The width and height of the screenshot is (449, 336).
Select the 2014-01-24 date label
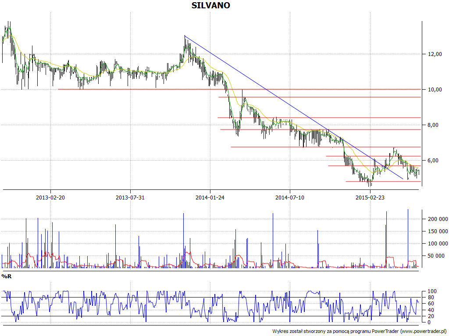(210, 197)
